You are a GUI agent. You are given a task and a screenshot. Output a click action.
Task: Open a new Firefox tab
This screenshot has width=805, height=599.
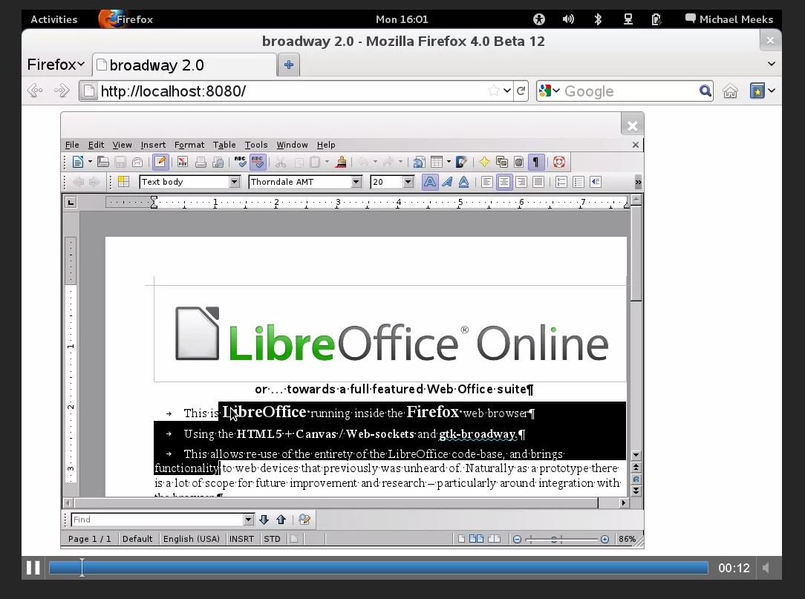pyautogui.click(x=289, y=65)
